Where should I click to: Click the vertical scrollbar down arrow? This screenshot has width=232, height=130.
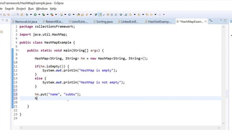coord(224,123)
